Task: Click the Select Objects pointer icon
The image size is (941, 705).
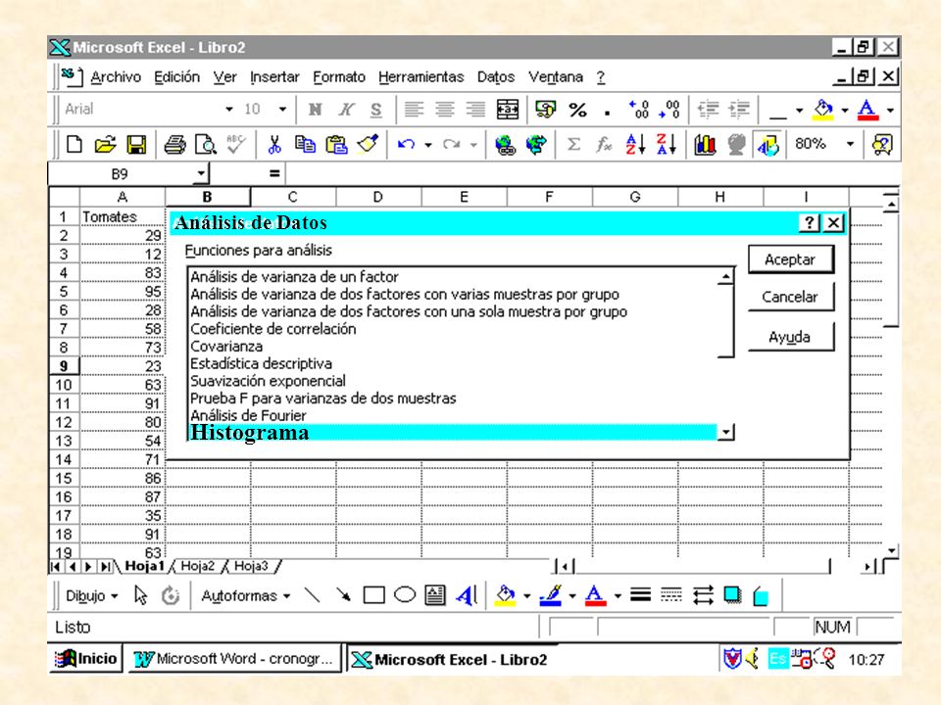Action: tap(140, 595)
